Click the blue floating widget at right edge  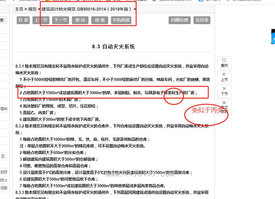(273, 37)
